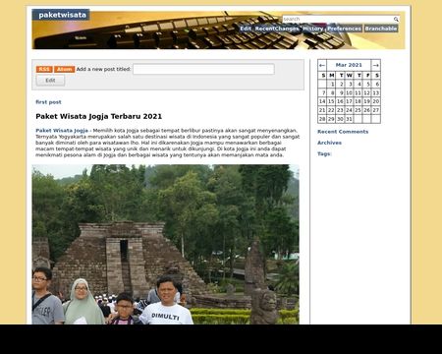The height and width of the screenshot is (354, 442).
Task: Open Archives in sidebar
Action: (x=329, y=143)
